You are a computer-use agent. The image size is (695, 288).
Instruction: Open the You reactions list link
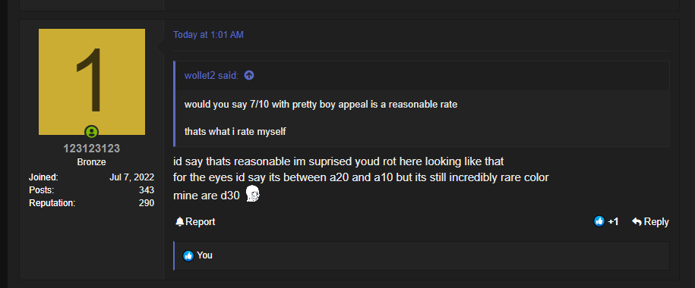pos(205,255)
